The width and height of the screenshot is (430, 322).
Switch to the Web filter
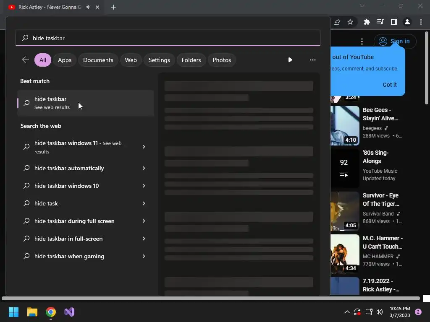click(131, 60)
